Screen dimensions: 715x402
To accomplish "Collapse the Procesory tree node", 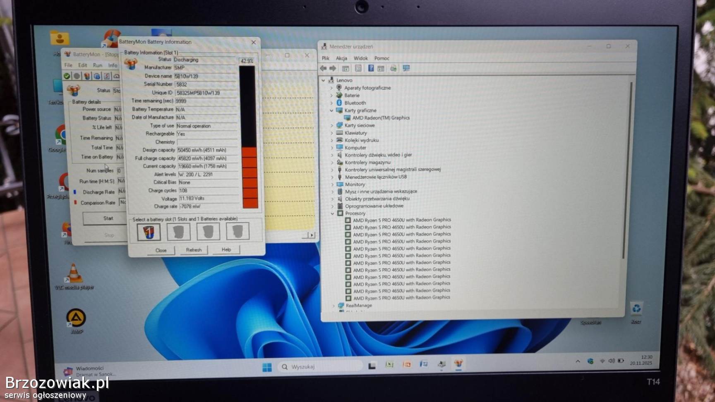I will 332,213.
